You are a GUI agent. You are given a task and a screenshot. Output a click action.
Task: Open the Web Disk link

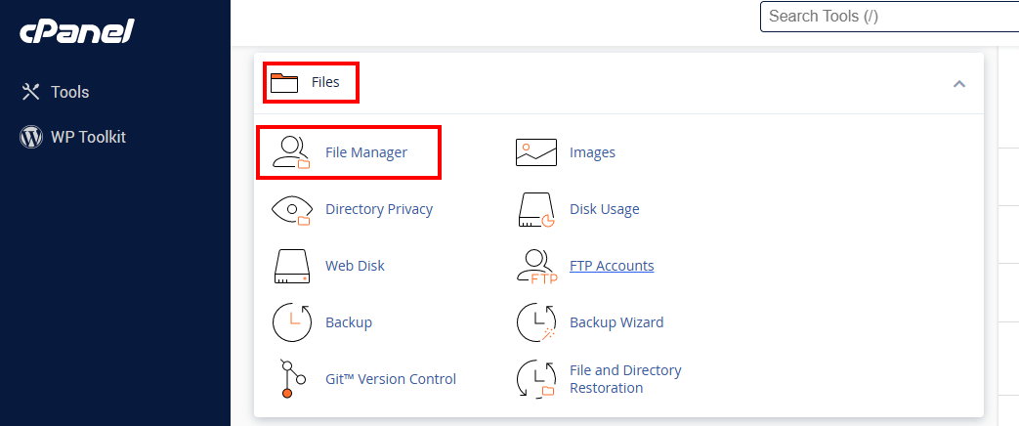point(355,266)
